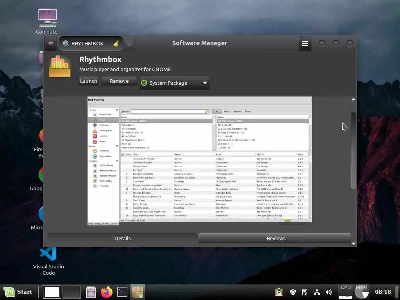The height and width of the screenshot is (300, 400).
Task: Toggle the list-view icon beside the search box
Action: [129, 43]
